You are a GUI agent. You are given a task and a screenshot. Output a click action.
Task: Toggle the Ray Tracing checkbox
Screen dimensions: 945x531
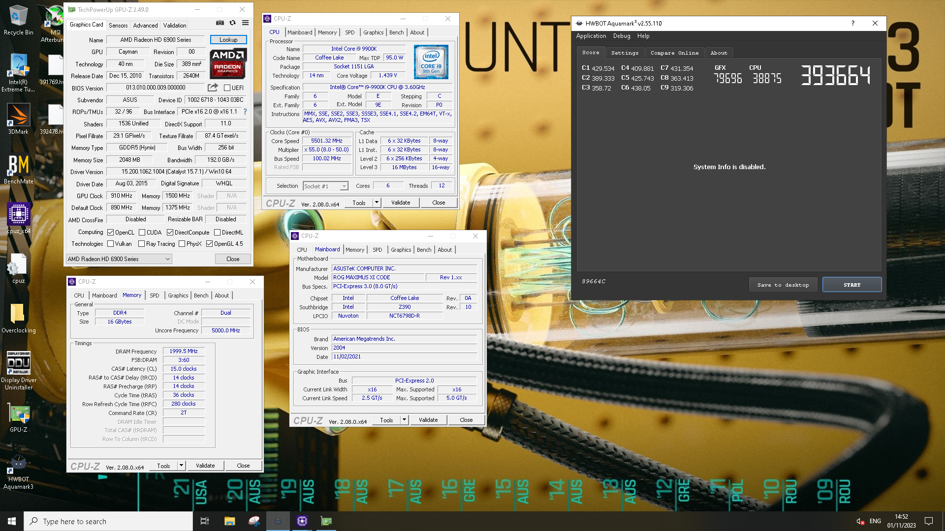click(x=142, y=244)
